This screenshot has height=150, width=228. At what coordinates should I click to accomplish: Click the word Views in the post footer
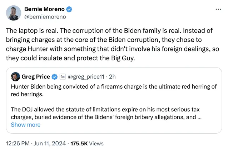pos(96,144)
